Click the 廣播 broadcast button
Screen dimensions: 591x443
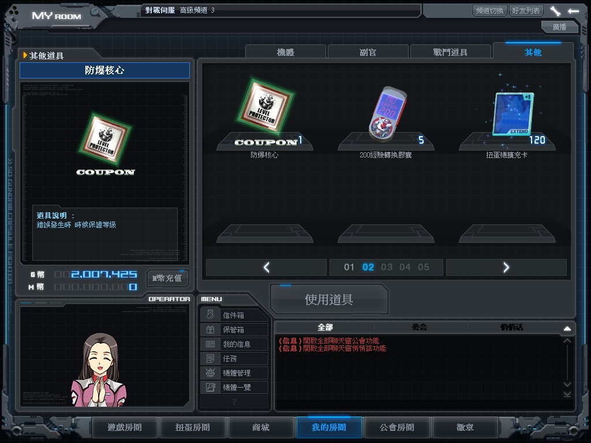(559, 27)
